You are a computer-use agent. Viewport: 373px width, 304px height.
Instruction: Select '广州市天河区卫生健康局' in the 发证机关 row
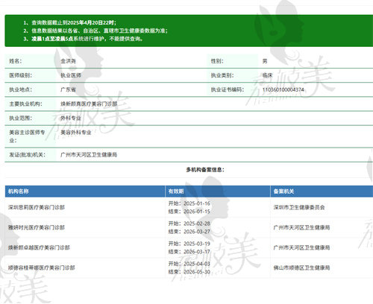[89, 155]
